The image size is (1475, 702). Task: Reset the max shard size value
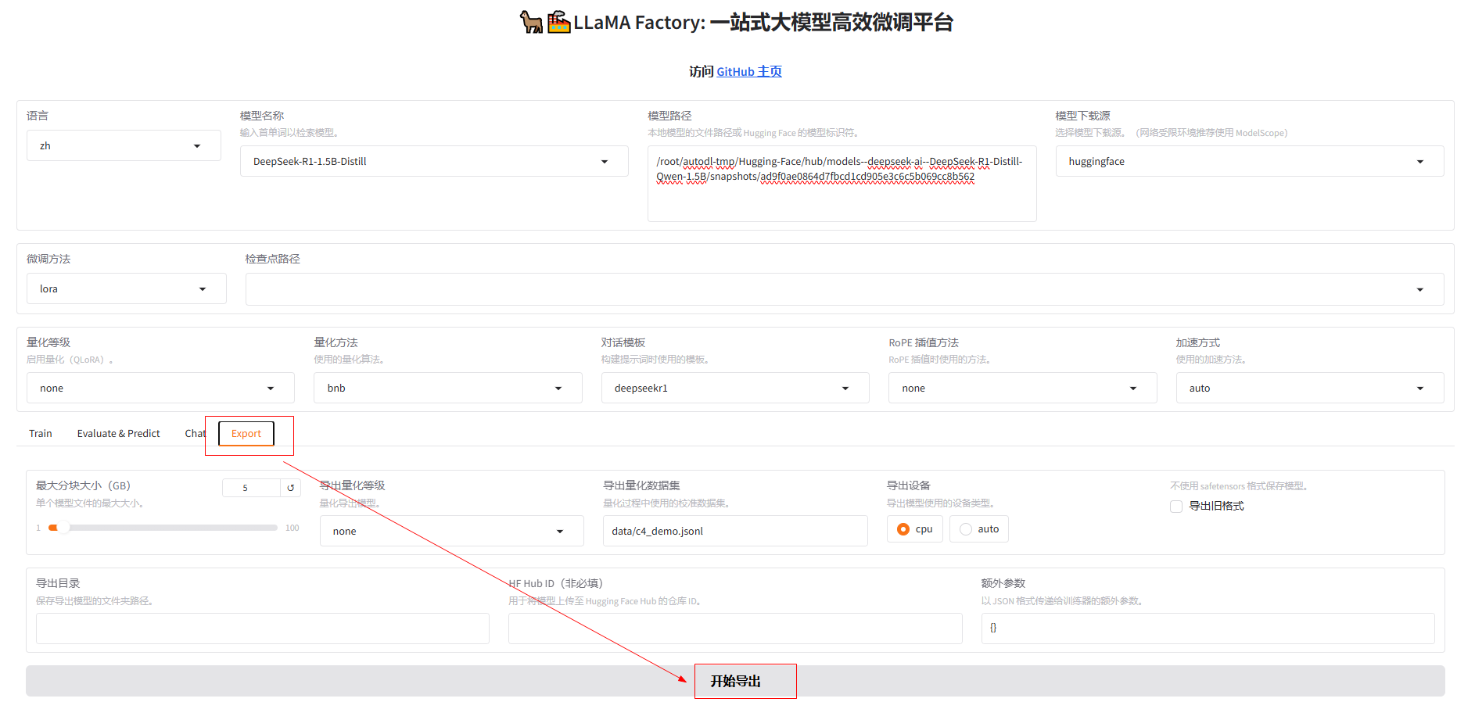pyautogui.click(x=290, y=488)
